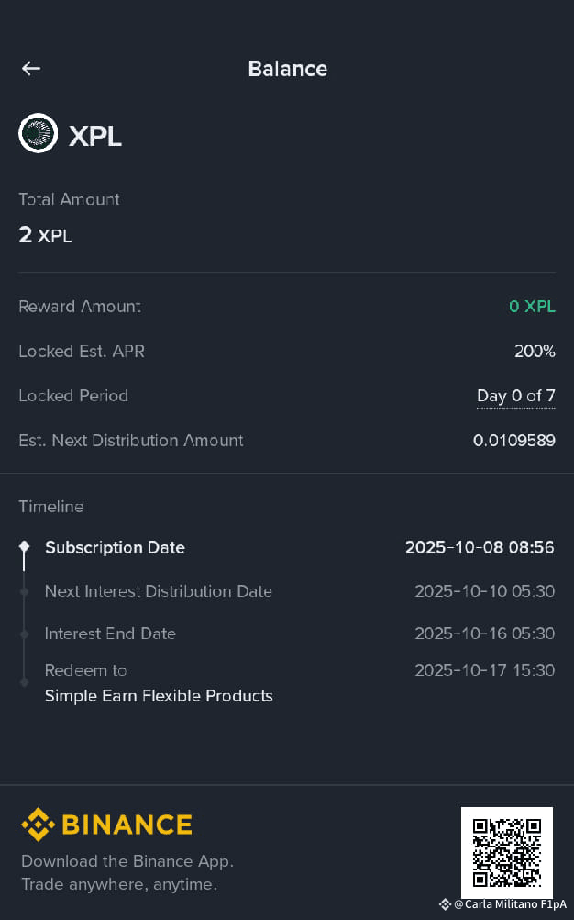Tap the Carla Militano watermark icon
The width and height of the screenshot is (574, 920).
[x=445, y=904]
